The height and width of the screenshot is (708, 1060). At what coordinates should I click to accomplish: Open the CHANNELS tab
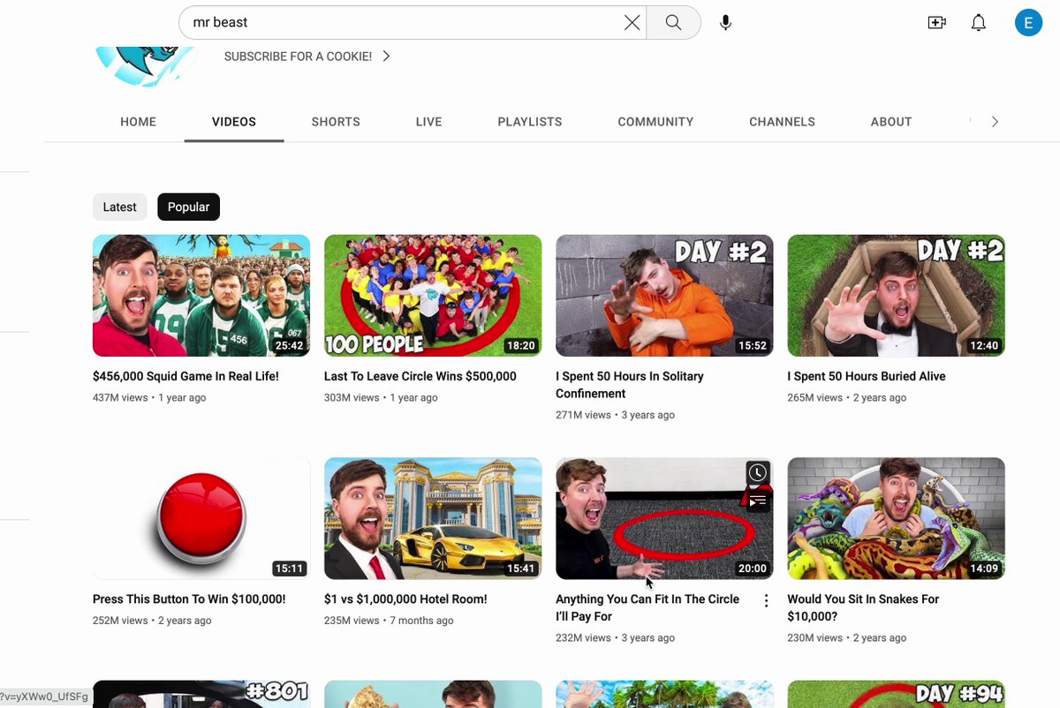(782, 122)
